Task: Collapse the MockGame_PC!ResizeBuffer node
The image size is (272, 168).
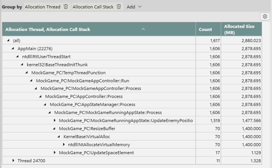Action: [55, 129]
